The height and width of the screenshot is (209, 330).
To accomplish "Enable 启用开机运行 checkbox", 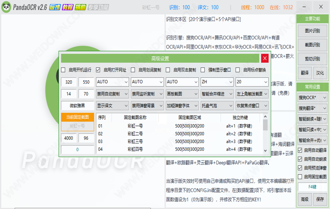I will tap(63, 70).
